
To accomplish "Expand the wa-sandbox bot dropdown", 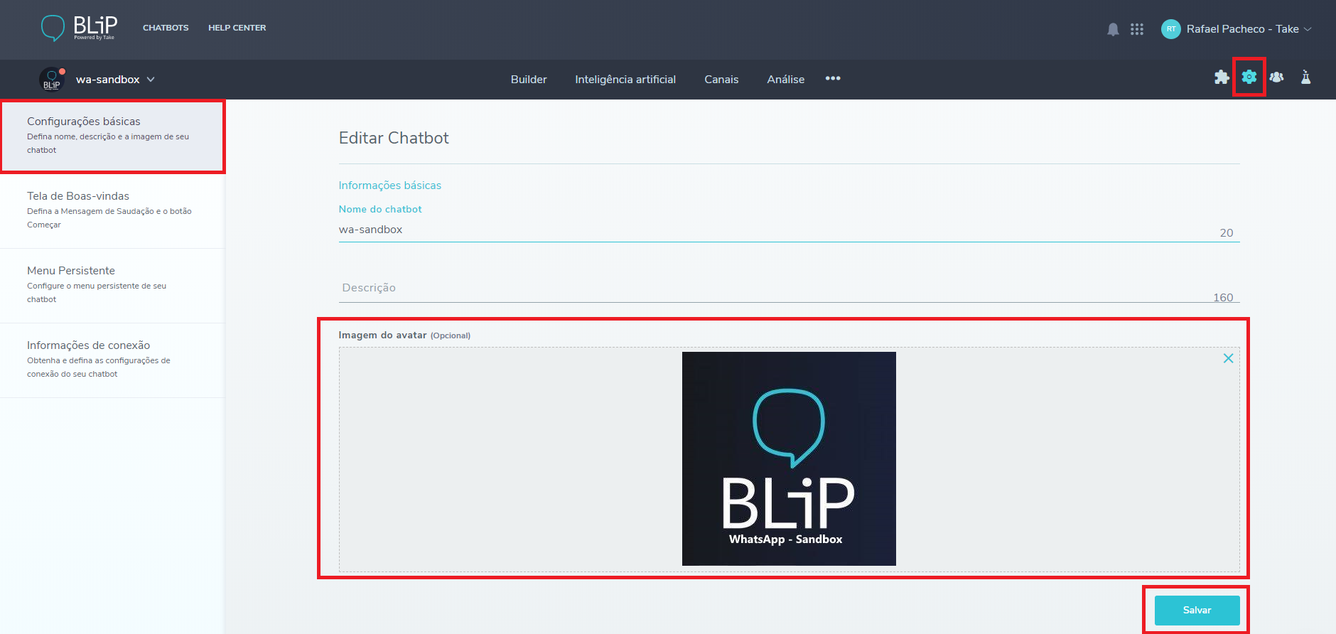I will click(x=151, y=80).
